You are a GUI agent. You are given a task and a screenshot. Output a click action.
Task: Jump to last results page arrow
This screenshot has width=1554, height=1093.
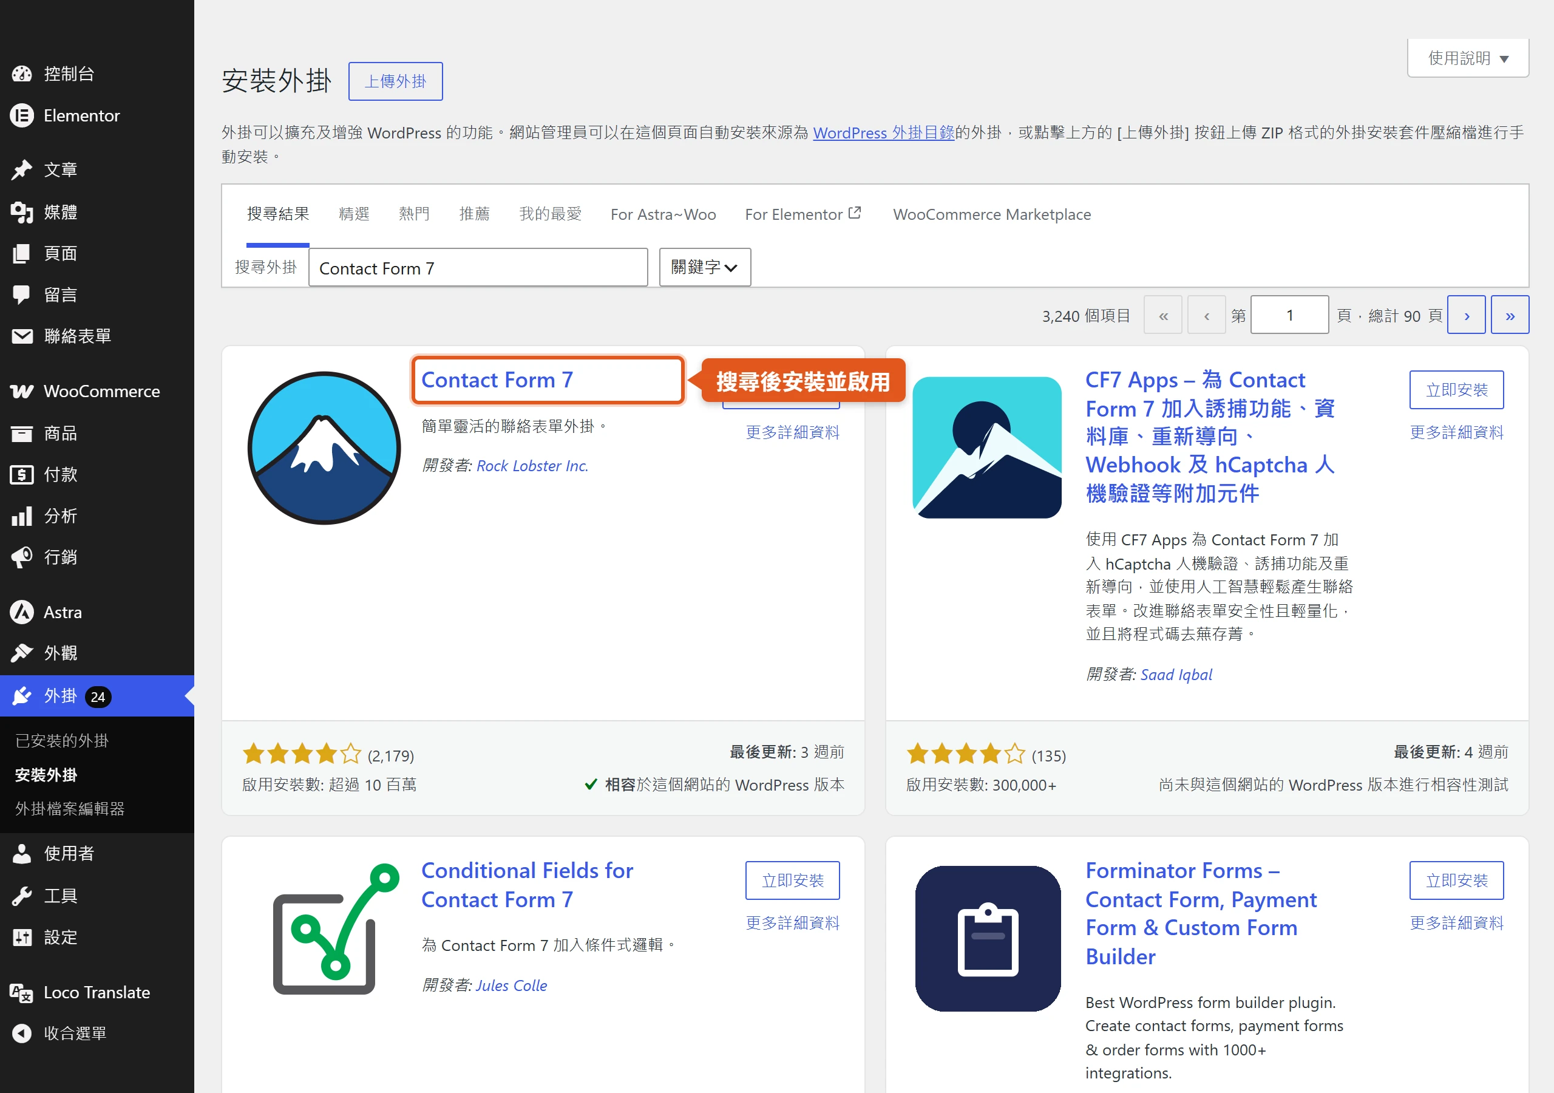1510,315
